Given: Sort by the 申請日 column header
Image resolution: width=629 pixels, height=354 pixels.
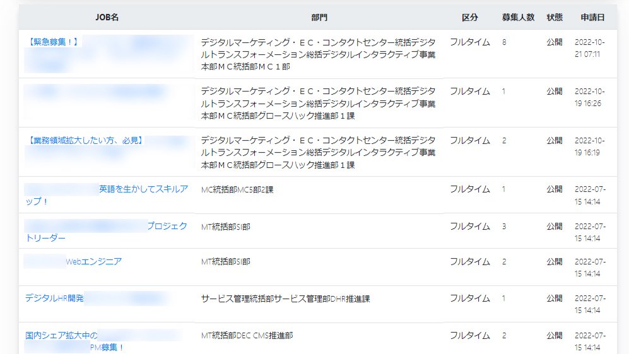Looking at the screenshot, I should [x=592, y=18].
